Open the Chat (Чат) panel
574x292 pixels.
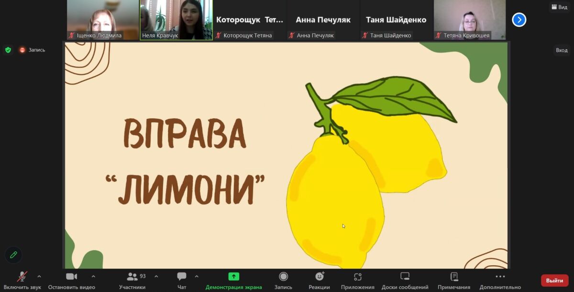[x=182, y=281]
